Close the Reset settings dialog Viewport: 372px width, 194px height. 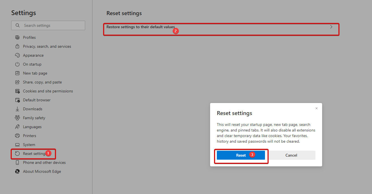(317, 108)
